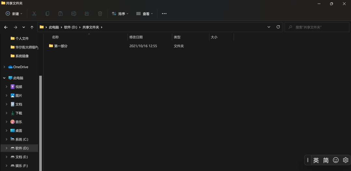Expand the 视频 tree node
This screenshot has height=171, width=351.
click(x=6, y=87)
